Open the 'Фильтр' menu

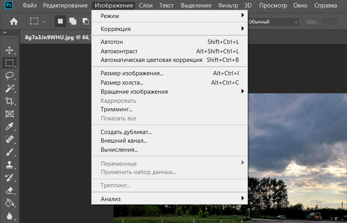pos(228,5)
